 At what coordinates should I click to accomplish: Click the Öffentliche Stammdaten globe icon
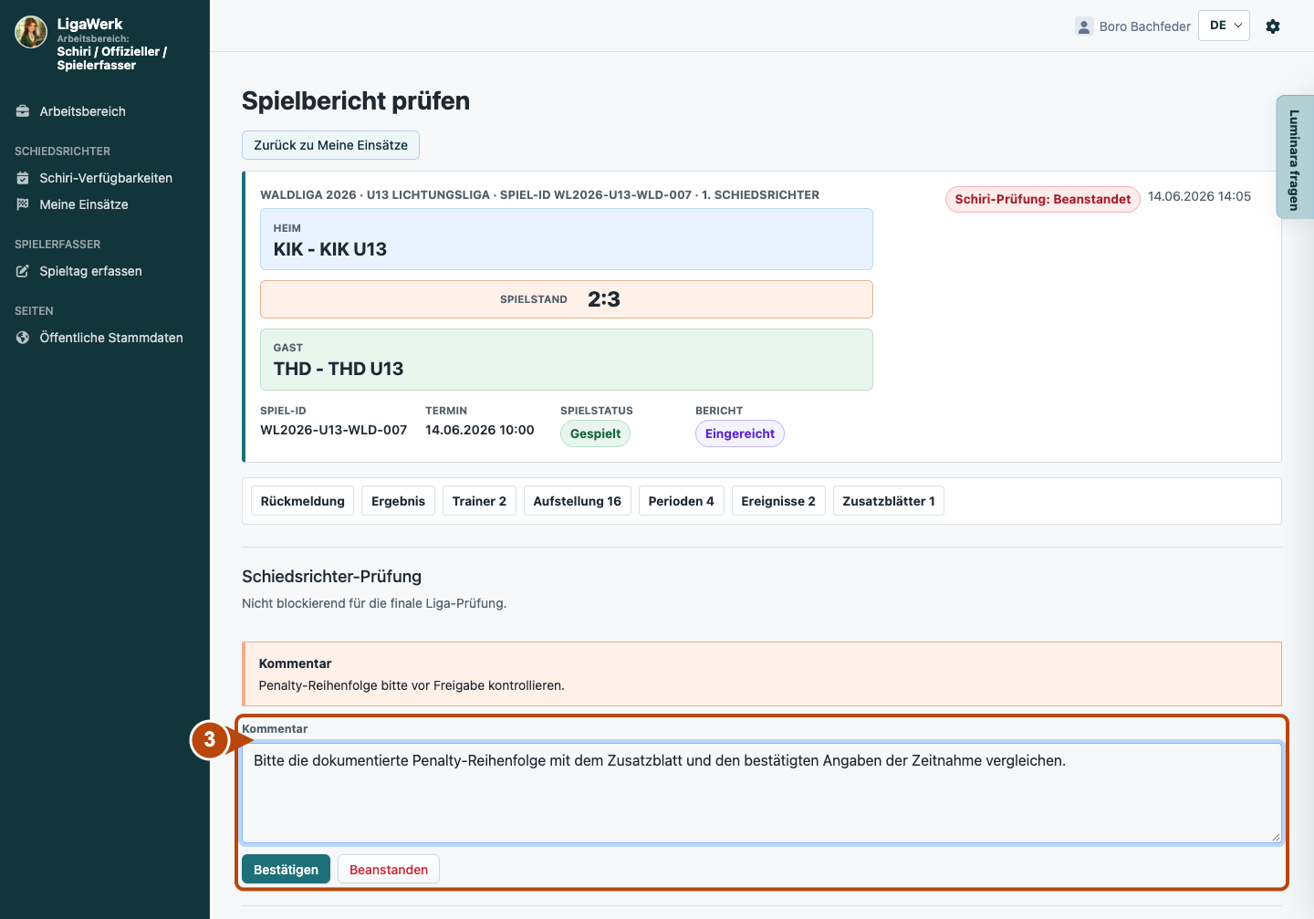23,338
